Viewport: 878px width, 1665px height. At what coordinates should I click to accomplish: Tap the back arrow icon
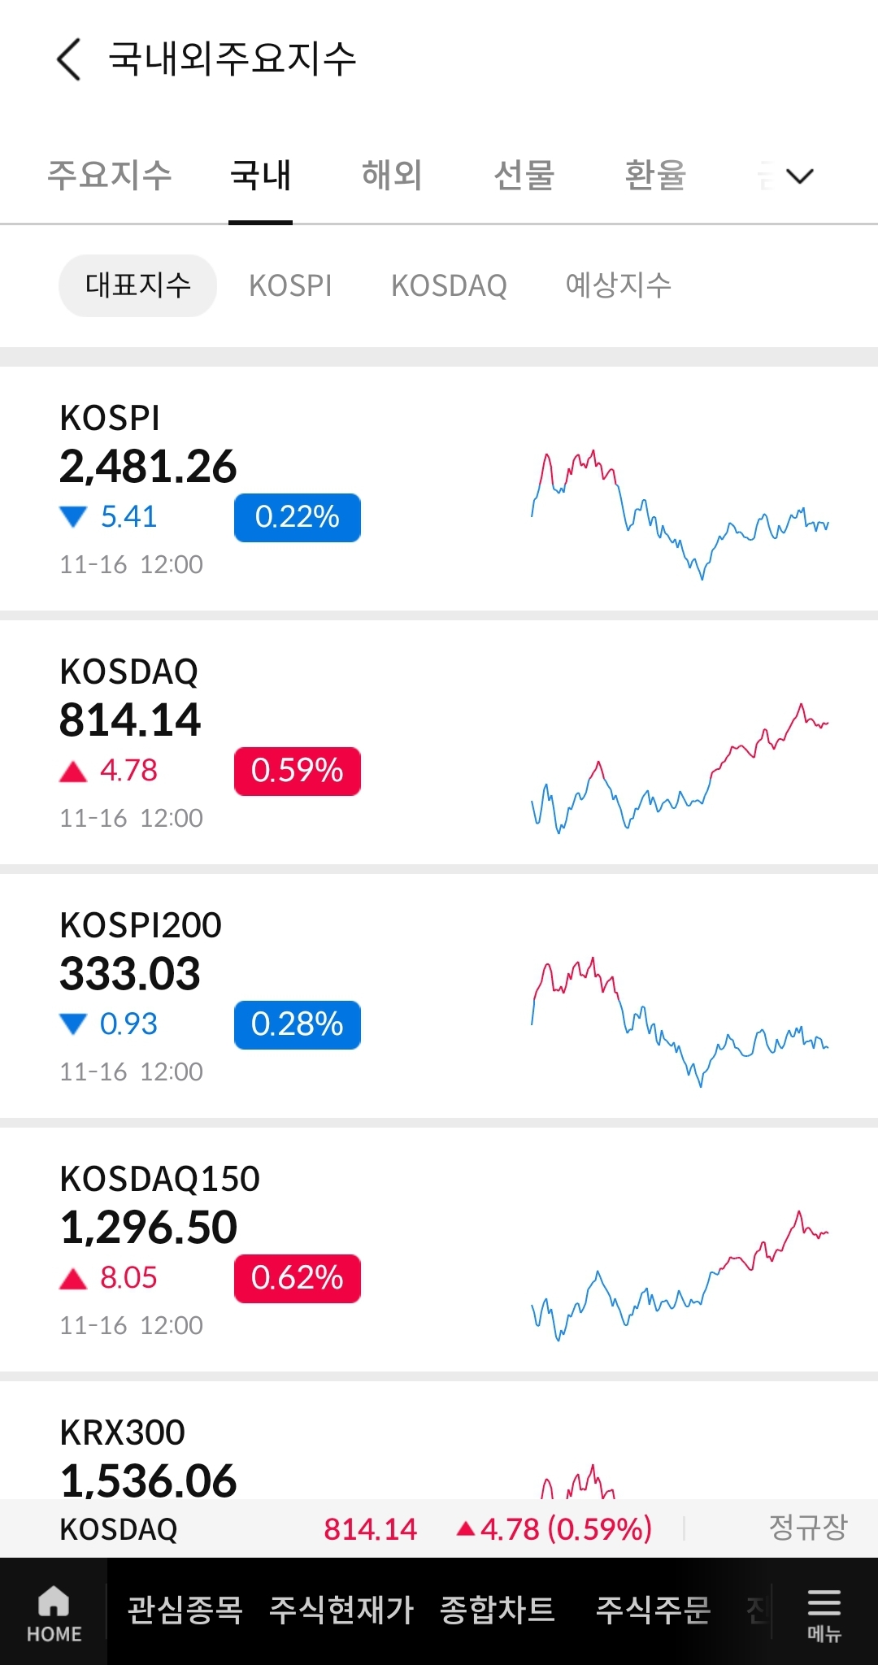coord(69,59)
